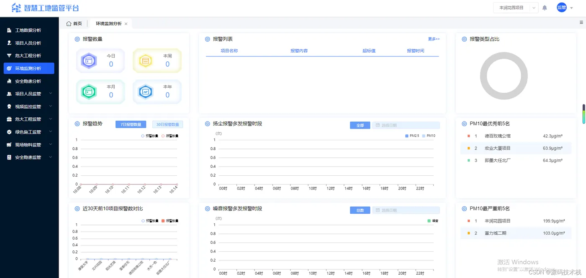The image size is (586, 278).
Task: Switch trend to 30日报警数量
Action: pyautogui.click(x=167, y=124)
